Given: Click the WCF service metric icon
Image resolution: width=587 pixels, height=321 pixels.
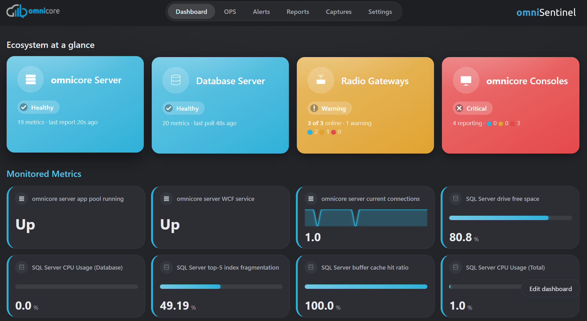Looking at the screenshot, I should click(x=167, y=199).
